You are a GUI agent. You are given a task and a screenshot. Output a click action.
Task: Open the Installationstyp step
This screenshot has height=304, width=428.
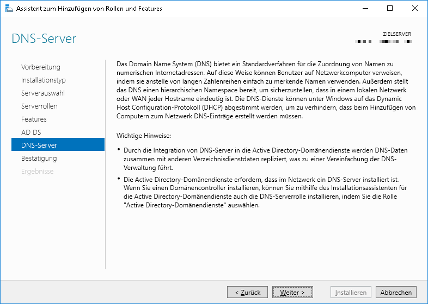(x=44, y=80)
